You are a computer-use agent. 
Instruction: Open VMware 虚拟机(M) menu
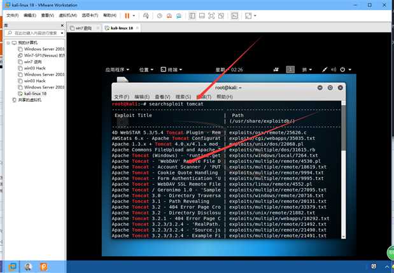(68, 15)
